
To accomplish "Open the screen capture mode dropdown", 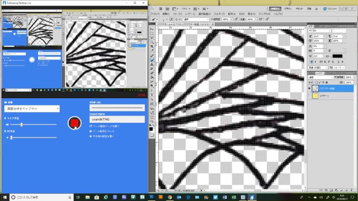I will point(32,109).
